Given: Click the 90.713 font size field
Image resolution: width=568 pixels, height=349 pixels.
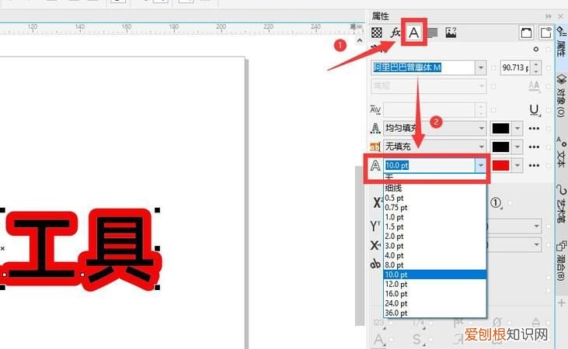Looking at the screenshot, I should (516, 67).
